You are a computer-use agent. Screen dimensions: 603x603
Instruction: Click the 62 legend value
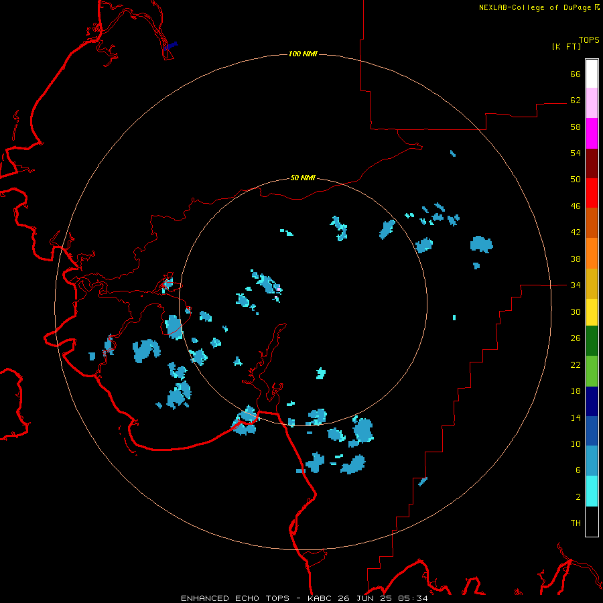pyautogui.click(x=576, y=100)
